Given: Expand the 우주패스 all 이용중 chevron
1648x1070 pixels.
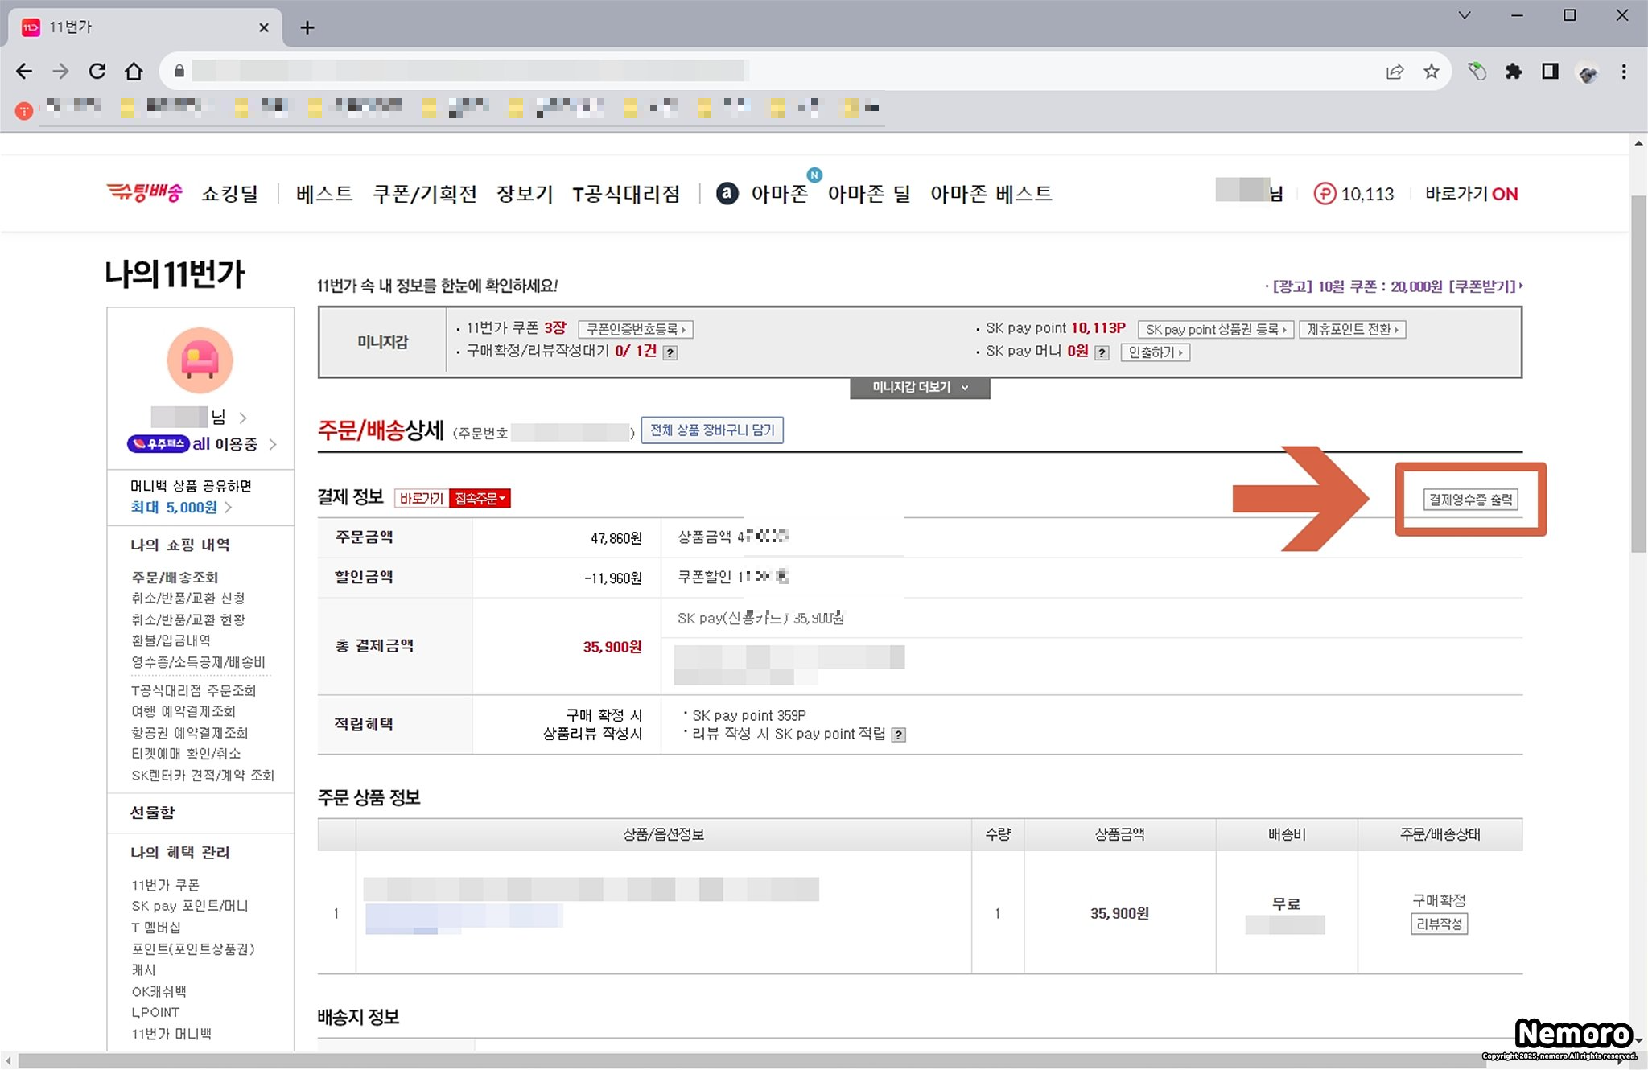Looking at the screenshot, I should pyautogui.click(x=273, y=444).
